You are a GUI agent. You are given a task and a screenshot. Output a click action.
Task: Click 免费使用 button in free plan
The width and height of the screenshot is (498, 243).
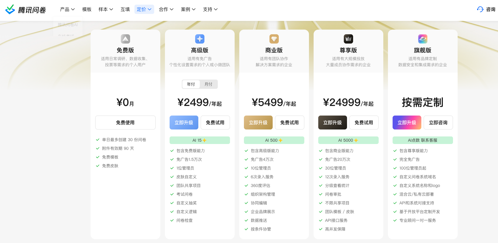(x=125, y=123)
